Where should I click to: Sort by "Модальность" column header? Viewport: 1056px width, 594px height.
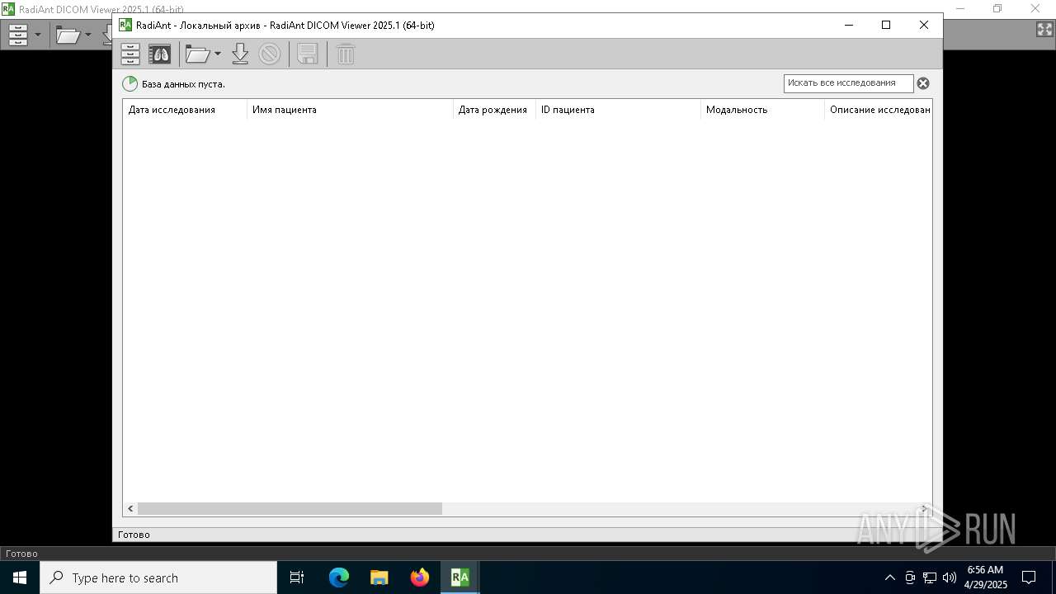(x=762, y=110)
